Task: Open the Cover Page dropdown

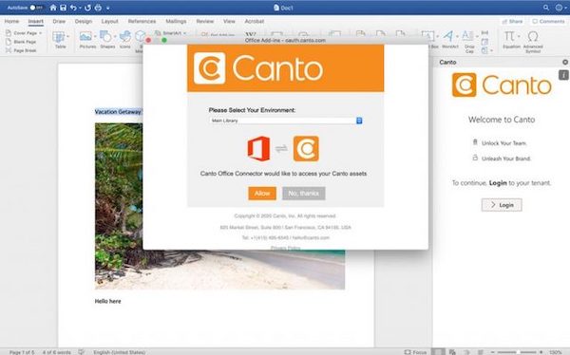Action: click(x=24, y=33)
